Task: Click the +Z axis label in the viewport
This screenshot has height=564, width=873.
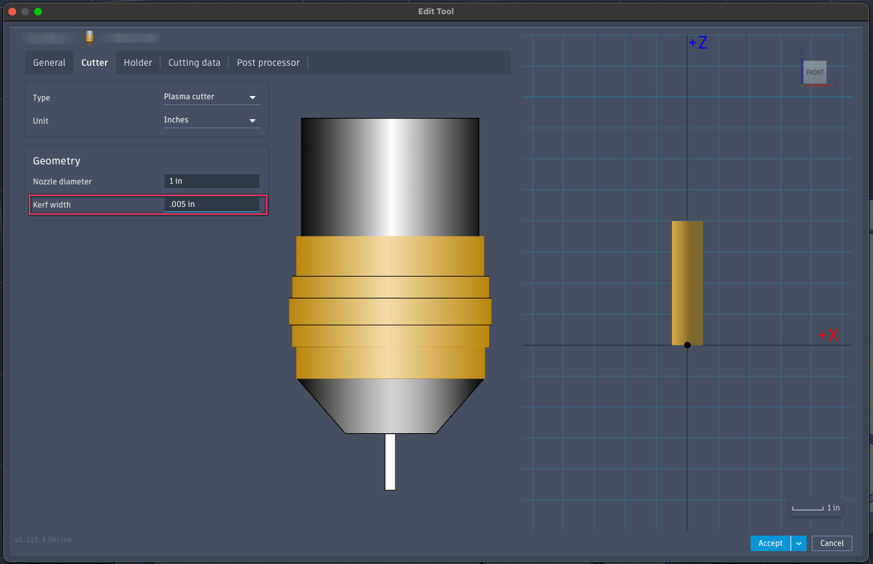Action: pyautogui.click(x=698, y=42)
